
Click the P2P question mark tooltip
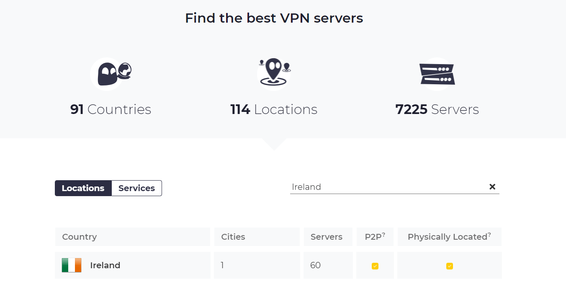pyautogui.click(x=384, y=234)
